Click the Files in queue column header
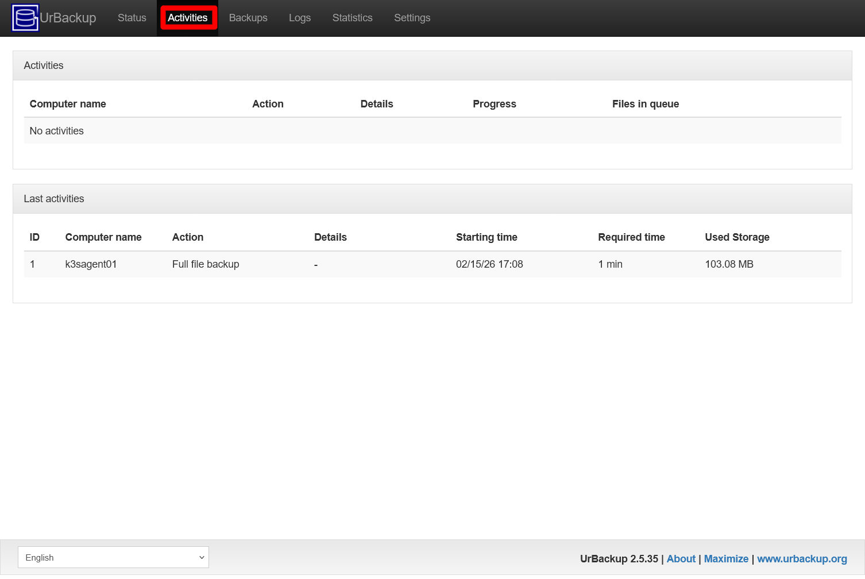Screen dimensions: 865x579 tap(645, 103)
